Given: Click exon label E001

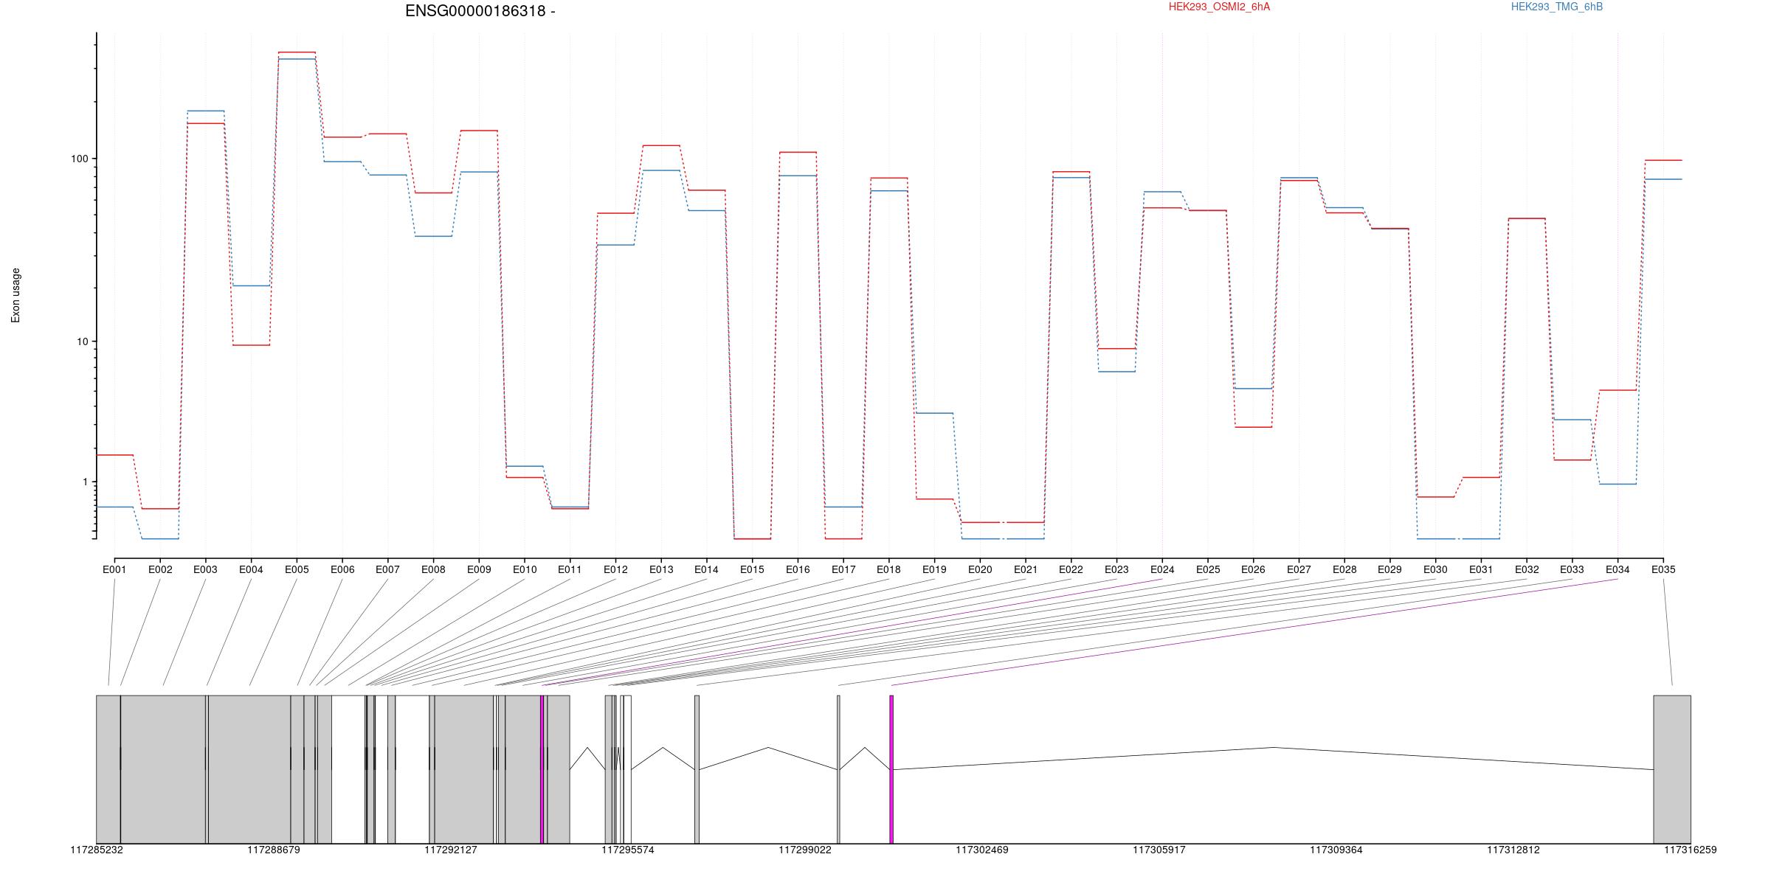Looking at the screenshot, I should [114, 569].
